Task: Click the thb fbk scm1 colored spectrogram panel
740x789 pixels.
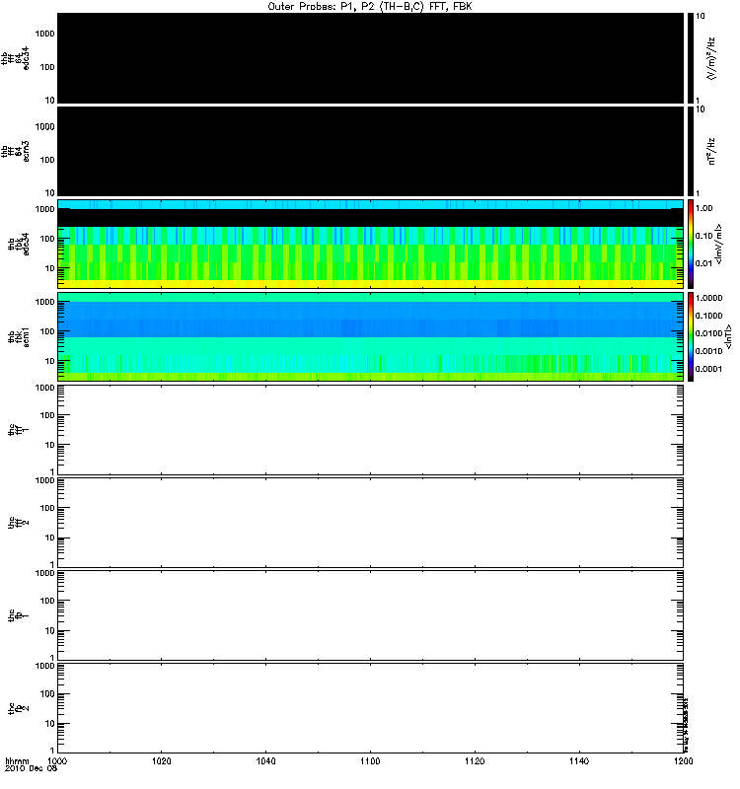Action: coord(370,336)
